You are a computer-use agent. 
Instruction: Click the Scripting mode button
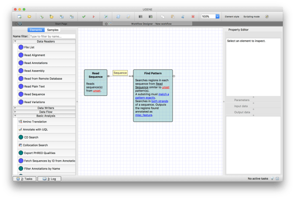pyautogui.click(x=251, y=16)
